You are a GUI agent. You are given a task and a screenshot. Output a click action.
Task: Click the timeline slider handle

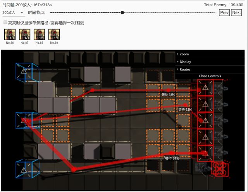122,12
